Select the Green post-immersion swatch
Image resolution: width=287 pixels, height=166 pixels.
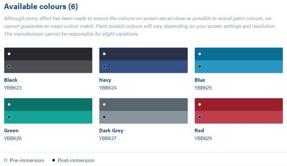(48, 117)
